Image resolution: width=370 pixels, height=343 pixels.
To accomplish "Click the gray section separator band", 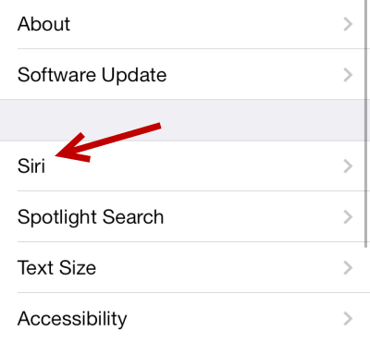I will pyautogui.click(x=185, y=120).
